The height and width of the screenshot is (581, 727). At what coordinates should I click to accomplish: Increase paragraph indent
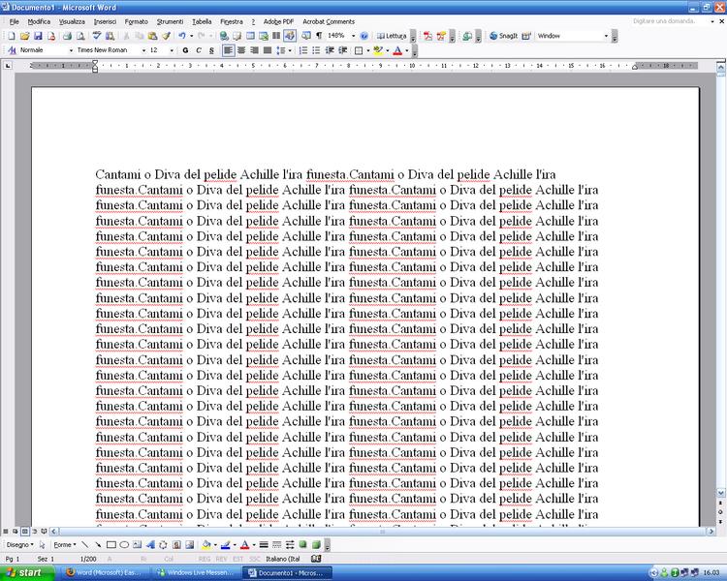343,50
